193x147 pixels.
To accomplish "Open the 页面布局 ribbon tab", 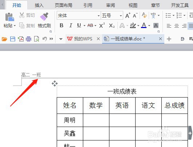I will click(x=64, y=5).
